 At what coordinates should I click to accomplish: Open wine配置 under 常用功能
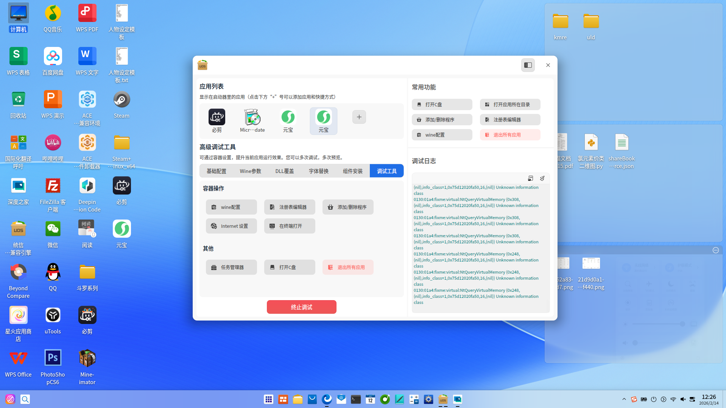click(442, 135)
